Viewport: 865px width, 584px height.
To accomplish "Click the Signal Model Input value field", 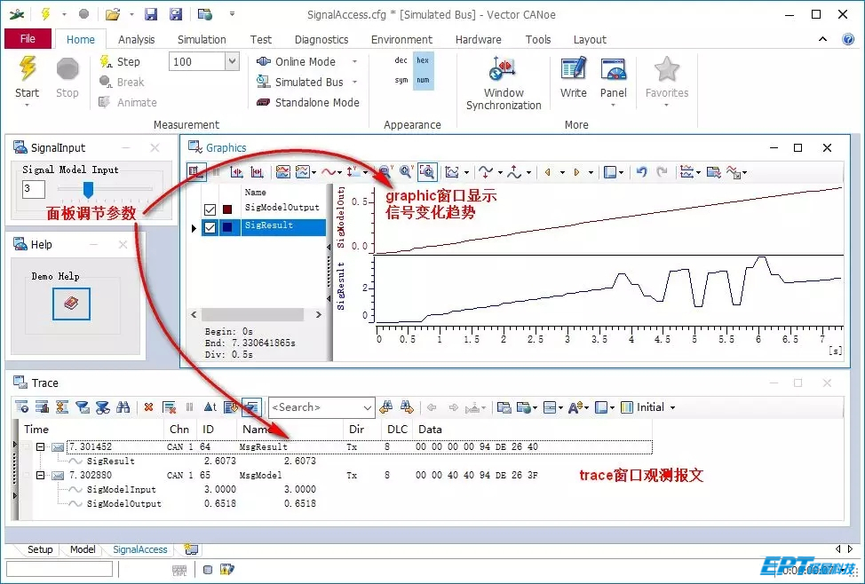I will [33, 190].
